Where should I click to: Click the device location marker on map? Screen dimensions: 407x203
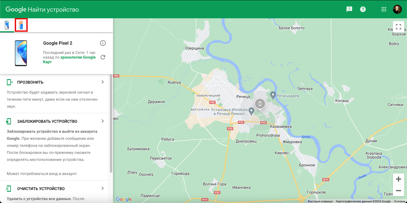tap(260, 104)
